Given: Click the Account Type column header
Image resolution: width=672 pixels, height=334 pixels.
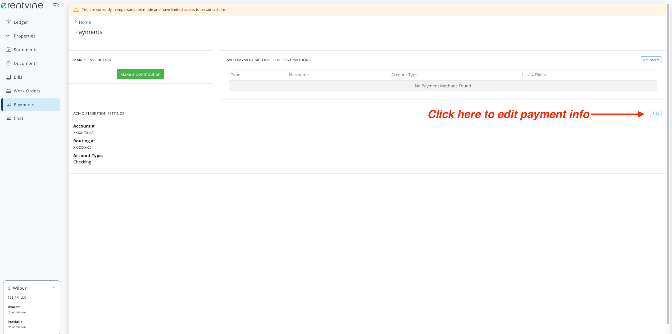Looking at the screenshot, I should coord(404,75).
